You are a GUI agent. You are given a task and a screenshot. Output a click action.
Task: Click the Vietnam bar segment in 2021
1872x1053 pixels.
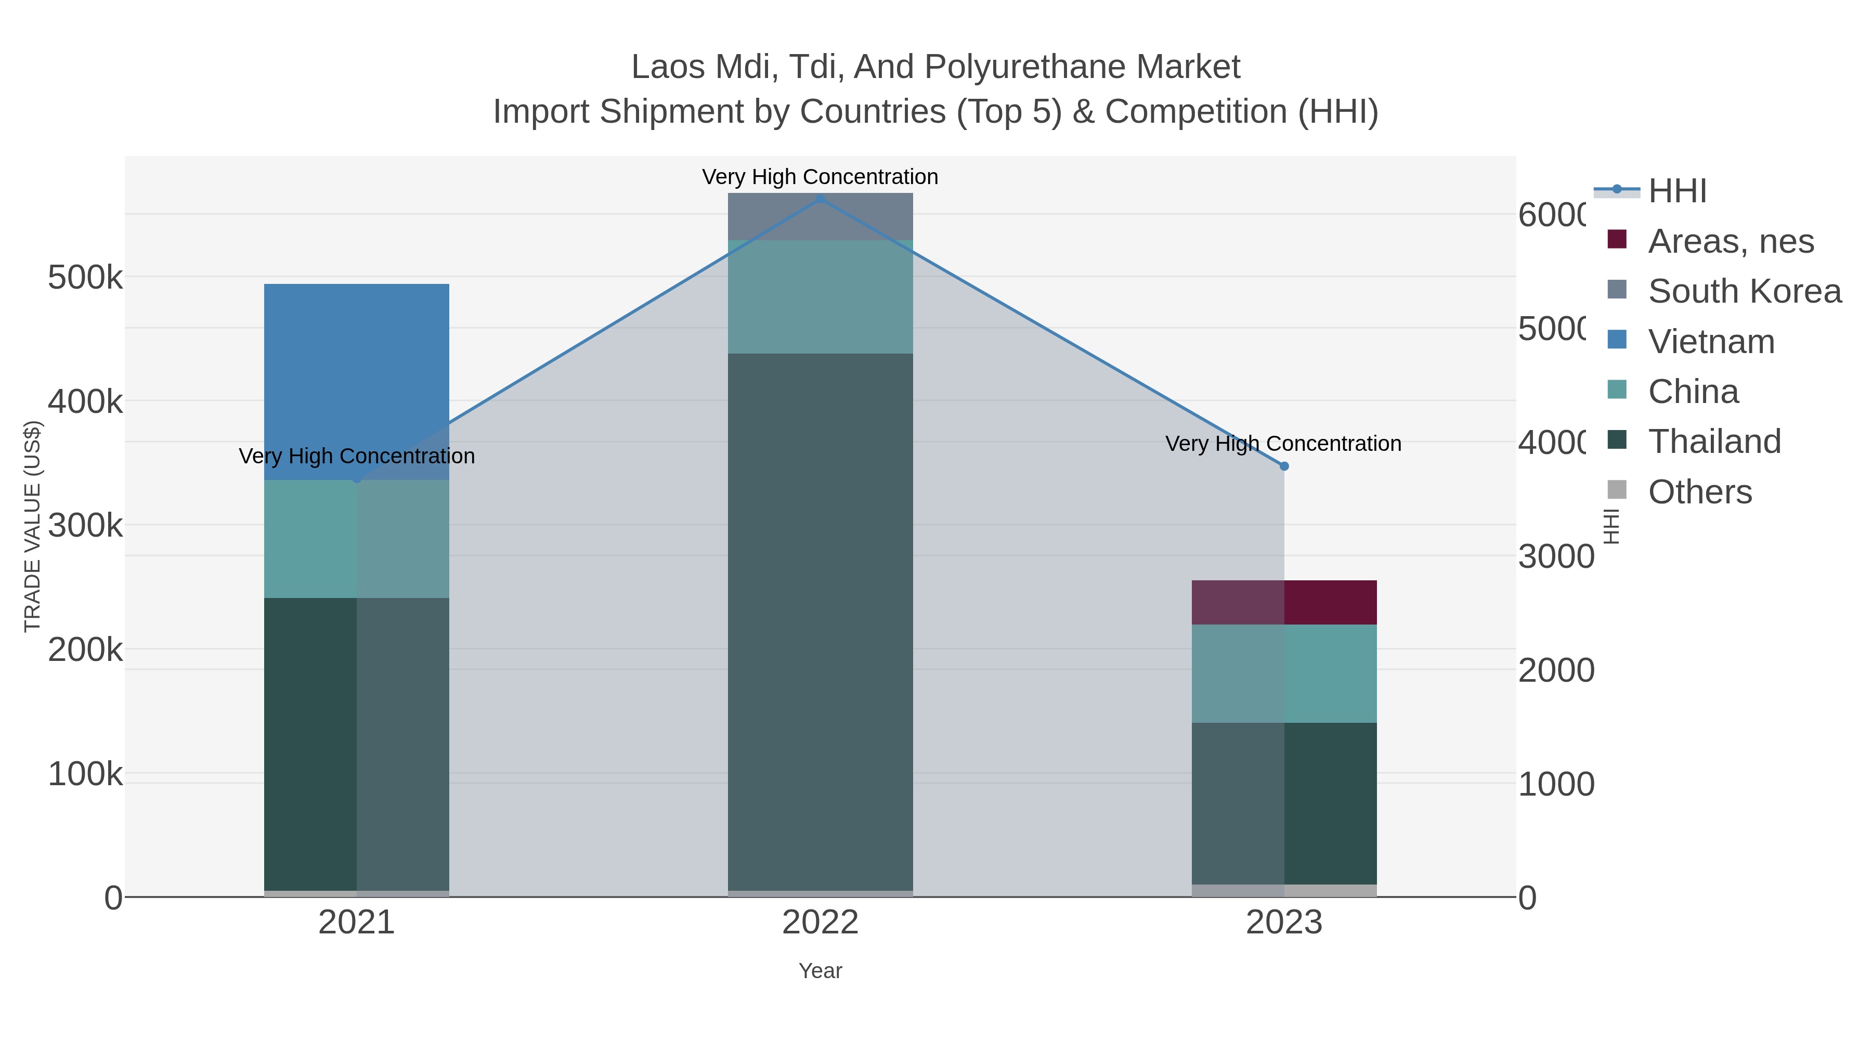pyautogui.click(x=356, y=382)
